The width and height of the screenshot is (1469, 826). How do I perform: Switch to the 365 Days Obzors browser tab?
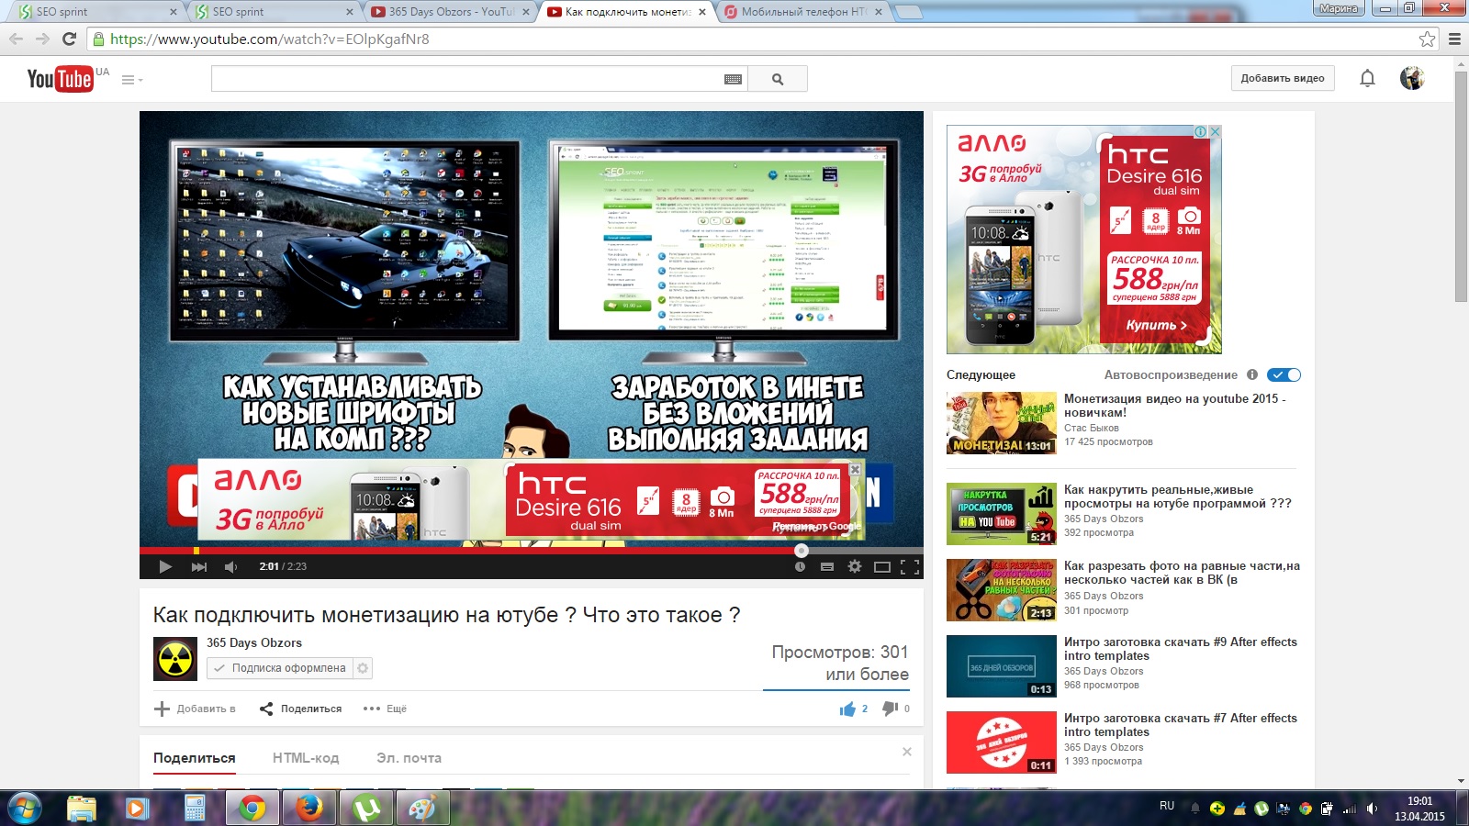coord(450,12)
